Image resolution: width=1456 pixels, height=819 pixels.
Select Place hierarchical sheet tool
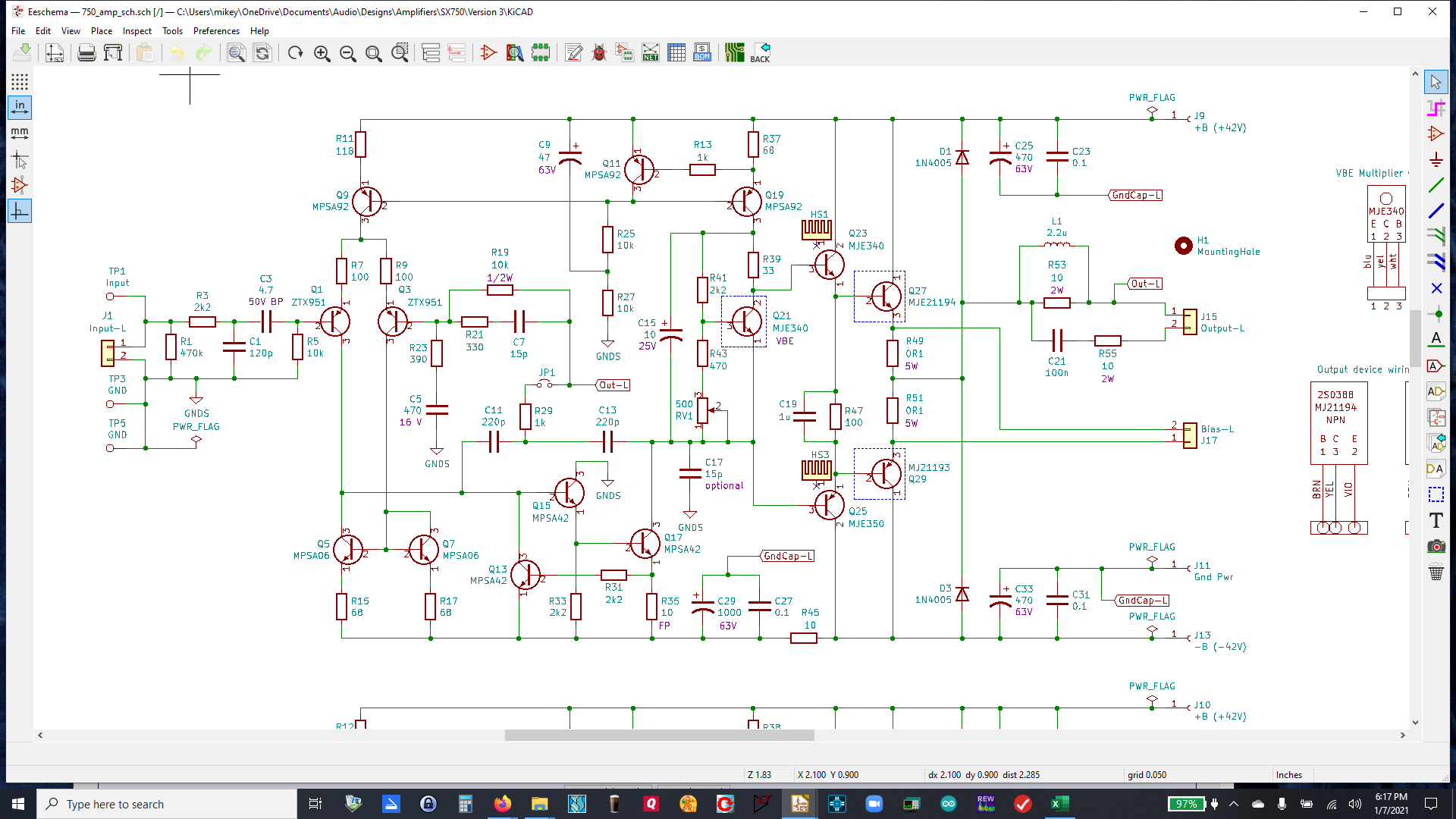[x=1436, y=417]
